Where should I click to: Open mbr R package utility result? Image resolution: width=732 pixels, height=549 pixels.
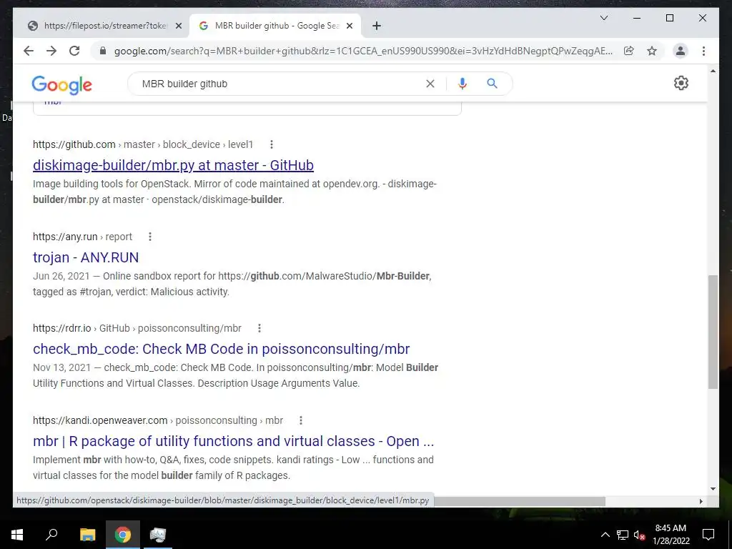point(234,441)
